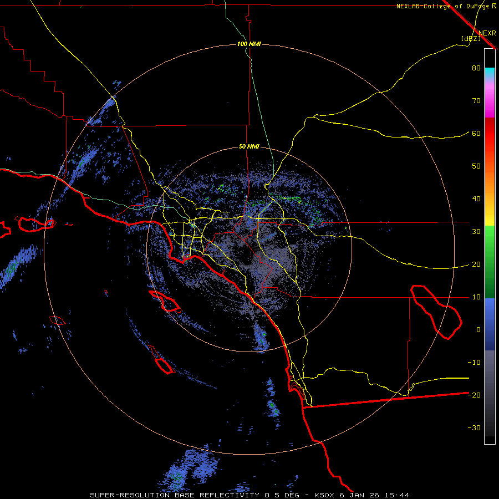
Task: Select the positive 10 value on the dBZ scale
Action: 476,297
